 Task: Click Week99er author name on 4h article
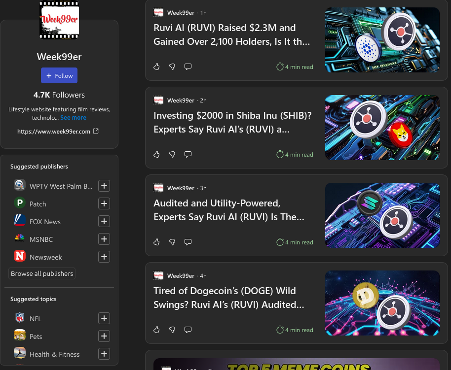pos(181,276)
